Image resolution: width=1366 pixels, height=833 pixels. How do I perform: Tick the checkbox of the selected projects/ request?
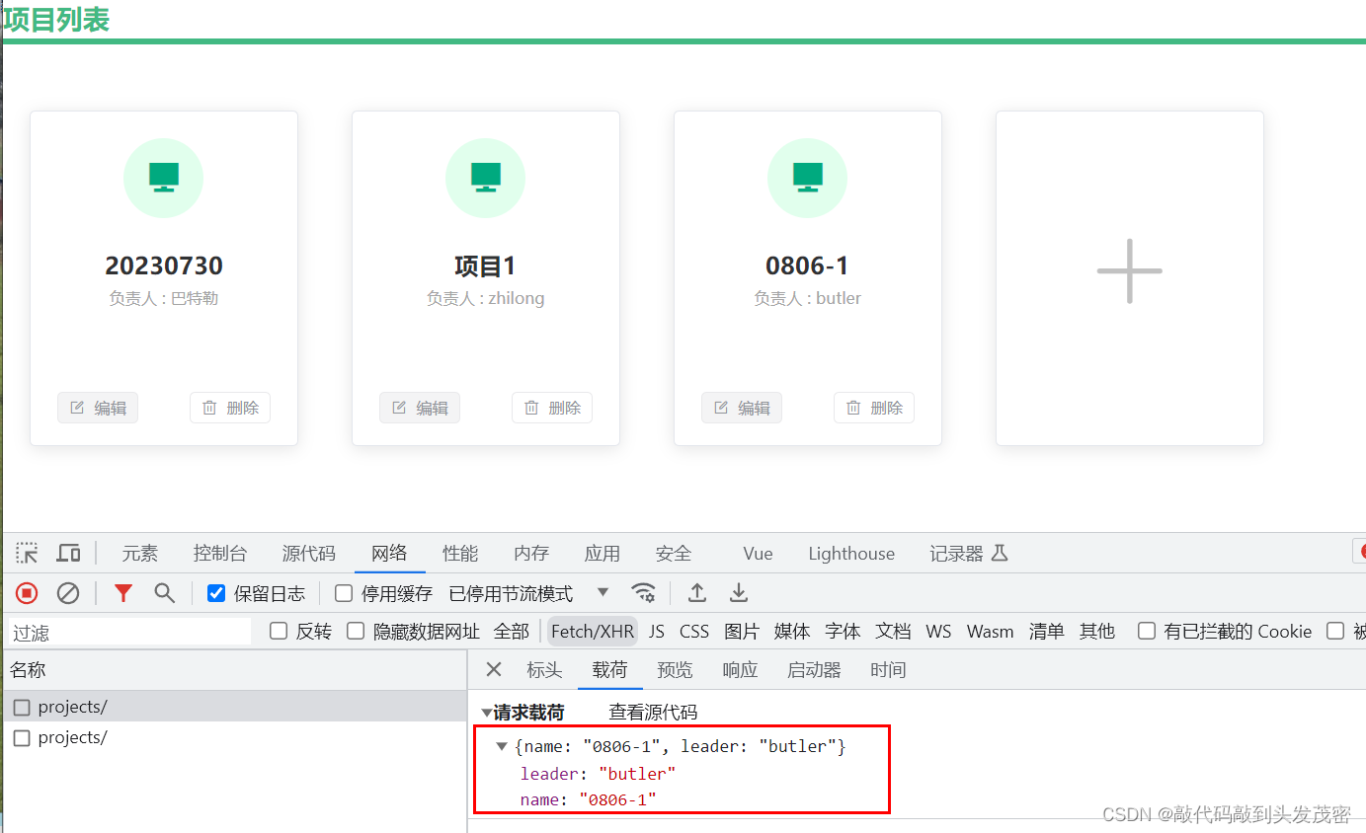pos(22,707)
